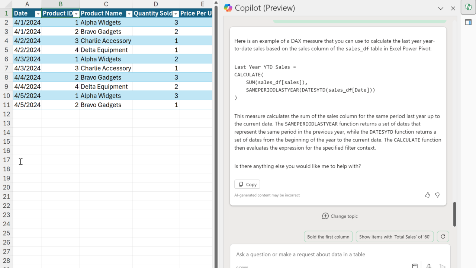Close the Copilot pane

tap(453, 8)
